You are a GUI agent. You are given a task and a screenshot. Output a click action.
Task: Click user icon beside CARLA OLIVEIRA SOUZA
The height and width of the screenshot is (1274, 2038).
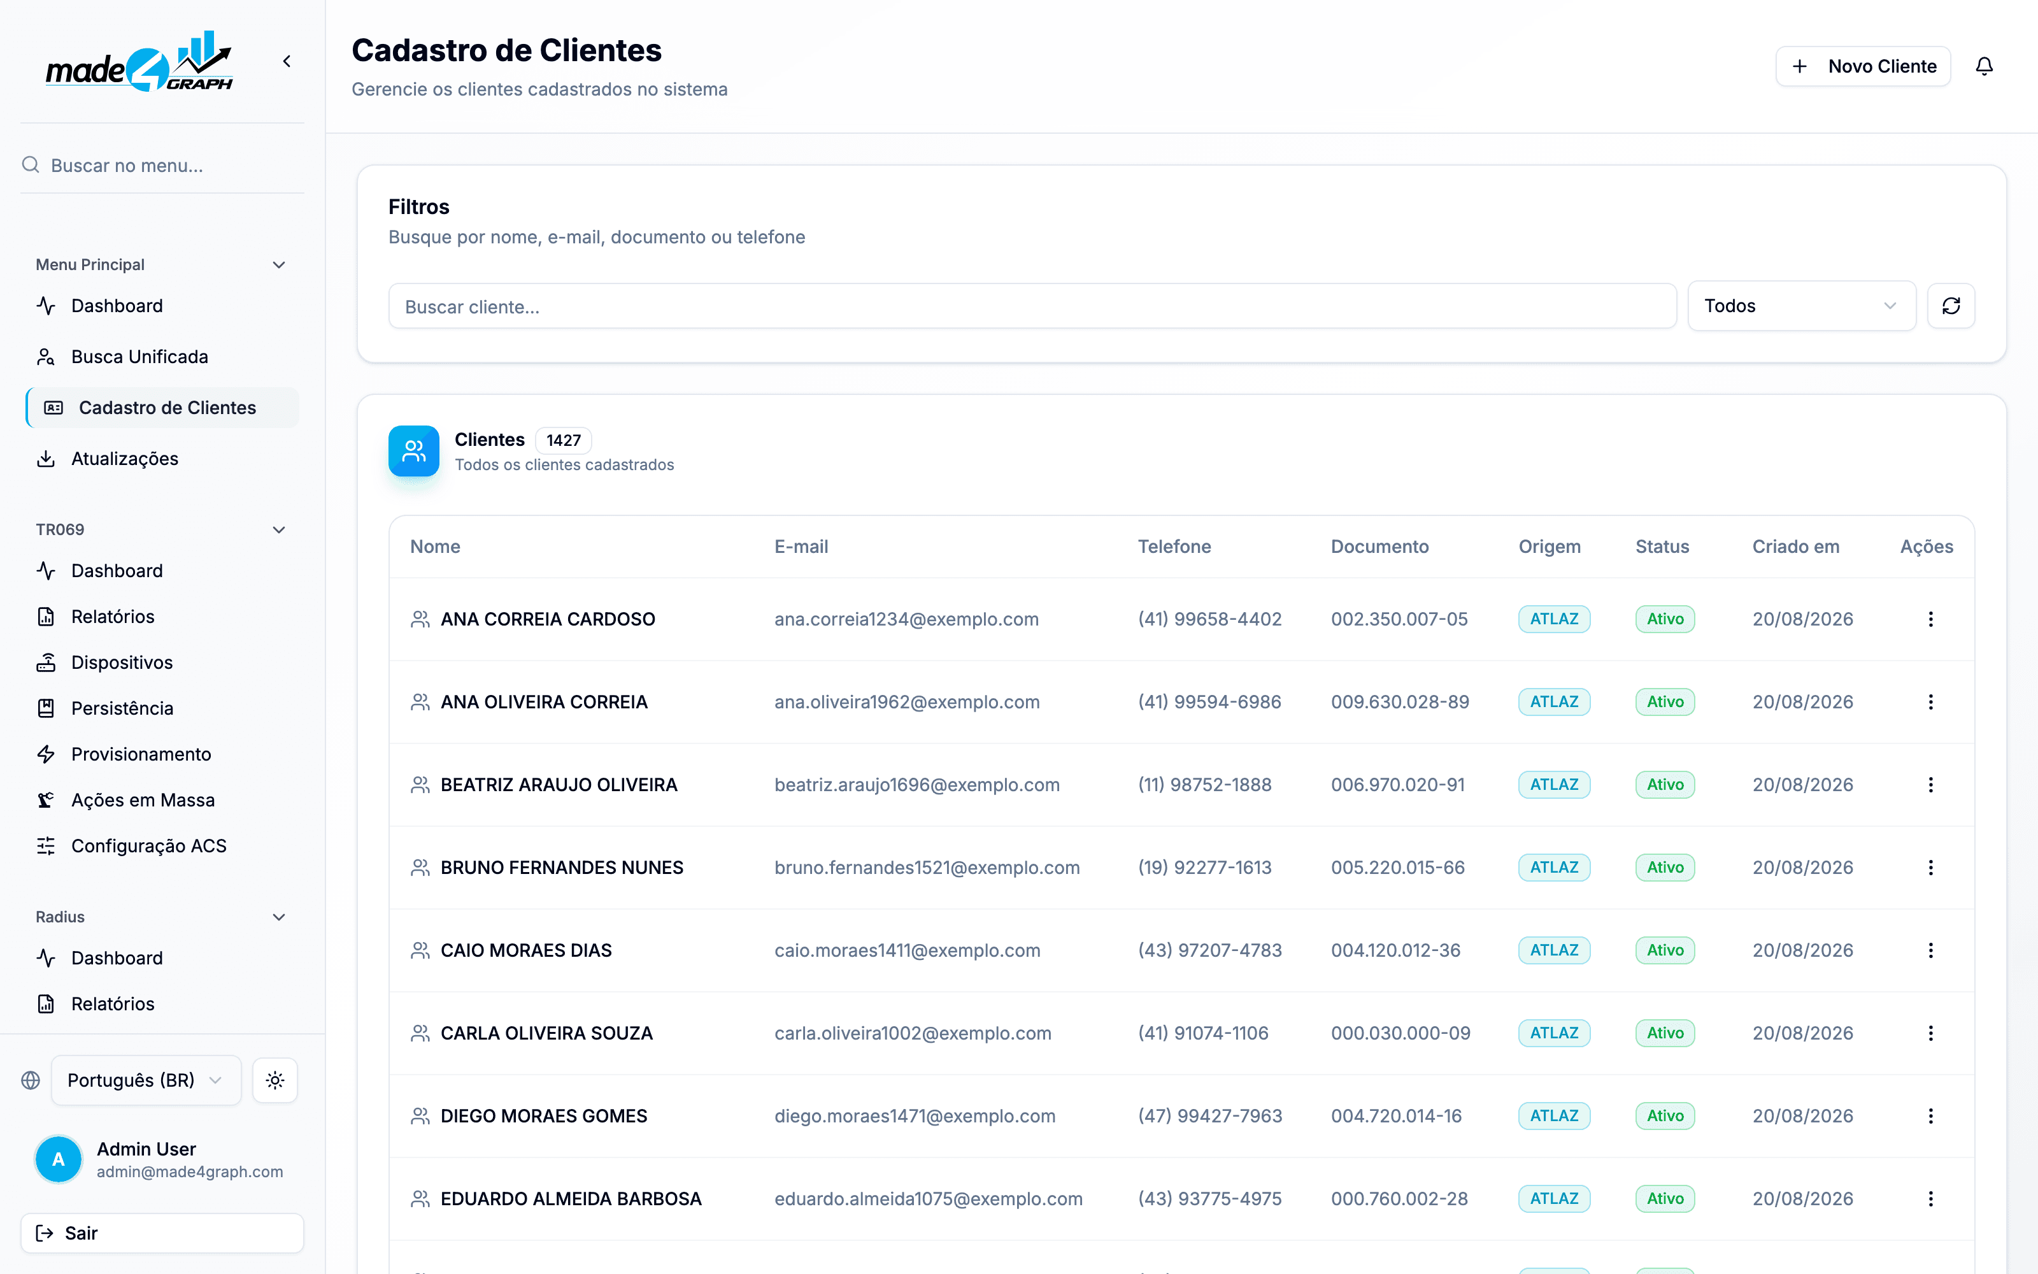(x=420, y=1033)
